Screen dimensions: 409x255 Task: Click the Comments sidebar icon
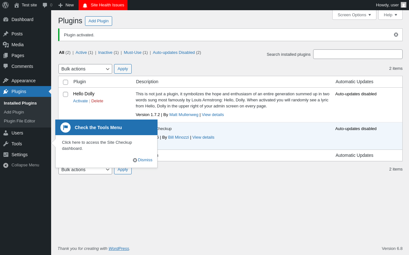(x=6, y=66)
